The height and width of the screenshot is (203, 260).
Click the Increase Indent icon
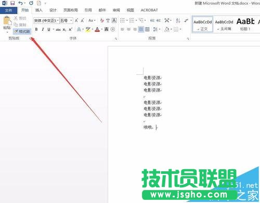(x=158, y=21)
